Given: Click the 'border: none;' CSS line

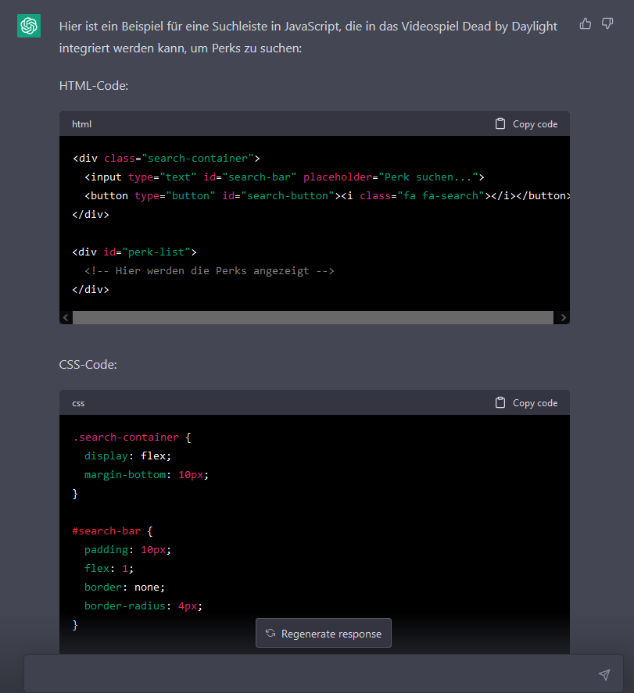Looking at the screenshot, I should click(x=124, y=588).
